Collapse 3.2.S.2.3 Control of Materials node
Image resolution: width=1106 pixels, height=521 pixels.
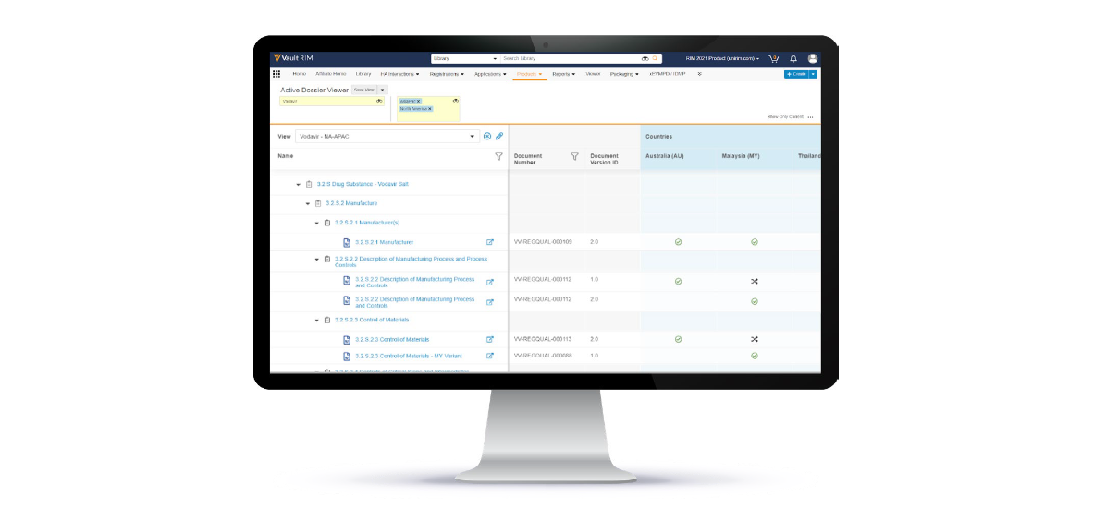pyautogui.click(x=317, y=320)
